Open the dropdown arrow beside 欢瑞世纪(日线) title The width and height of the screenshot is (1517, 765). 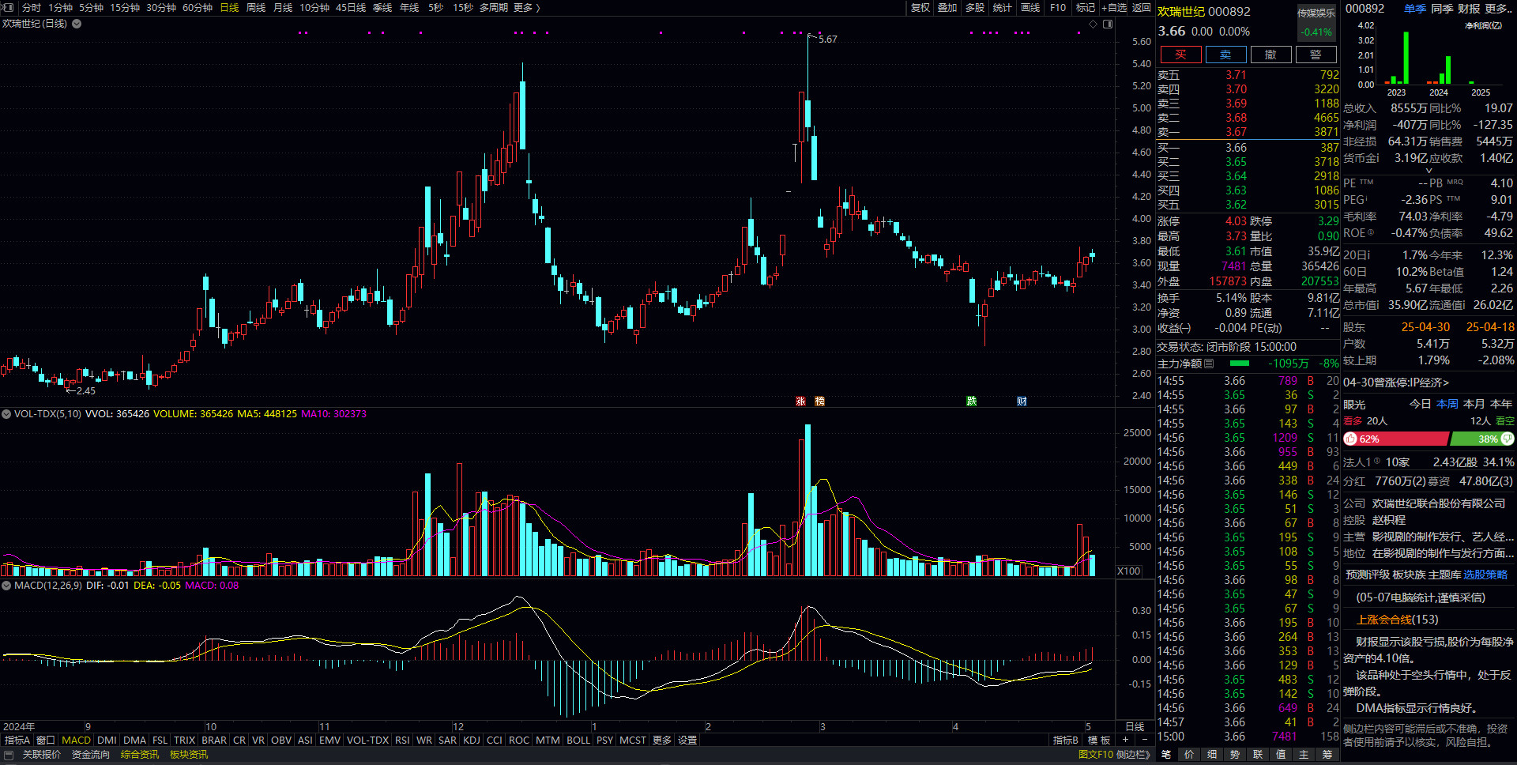tap(77, 24)
